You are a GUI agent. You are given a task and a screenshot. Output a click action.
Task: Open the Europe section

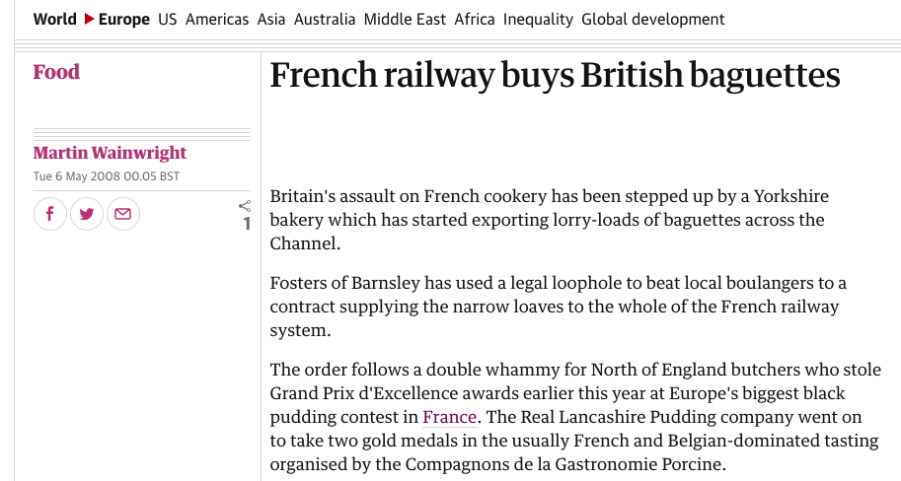pyautogui.click(x=124, y=20)
